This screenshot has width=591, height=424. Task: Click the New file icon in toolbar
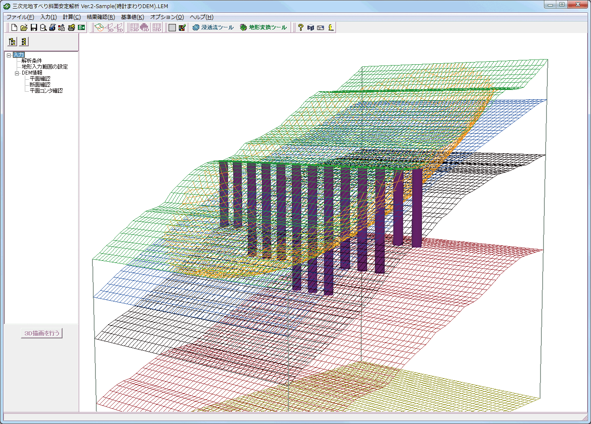pos(14,27)
